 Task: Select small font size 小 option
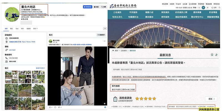199,8
